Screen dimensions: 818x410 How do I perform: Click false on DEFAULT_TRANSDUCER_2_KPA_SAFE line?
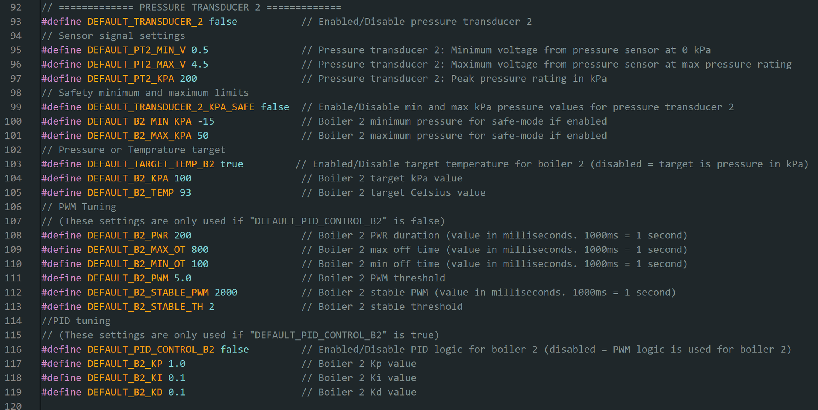(x=275, y=107)
